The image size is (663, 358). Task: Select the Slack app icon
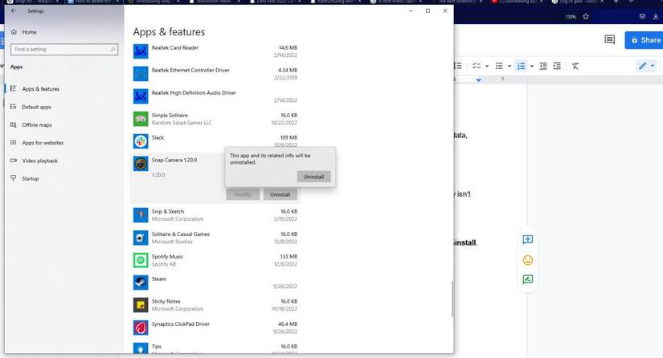pos(141,141)
